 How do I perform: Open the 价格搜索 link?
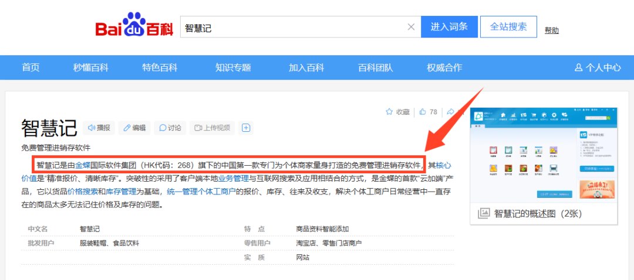(83, 191)
